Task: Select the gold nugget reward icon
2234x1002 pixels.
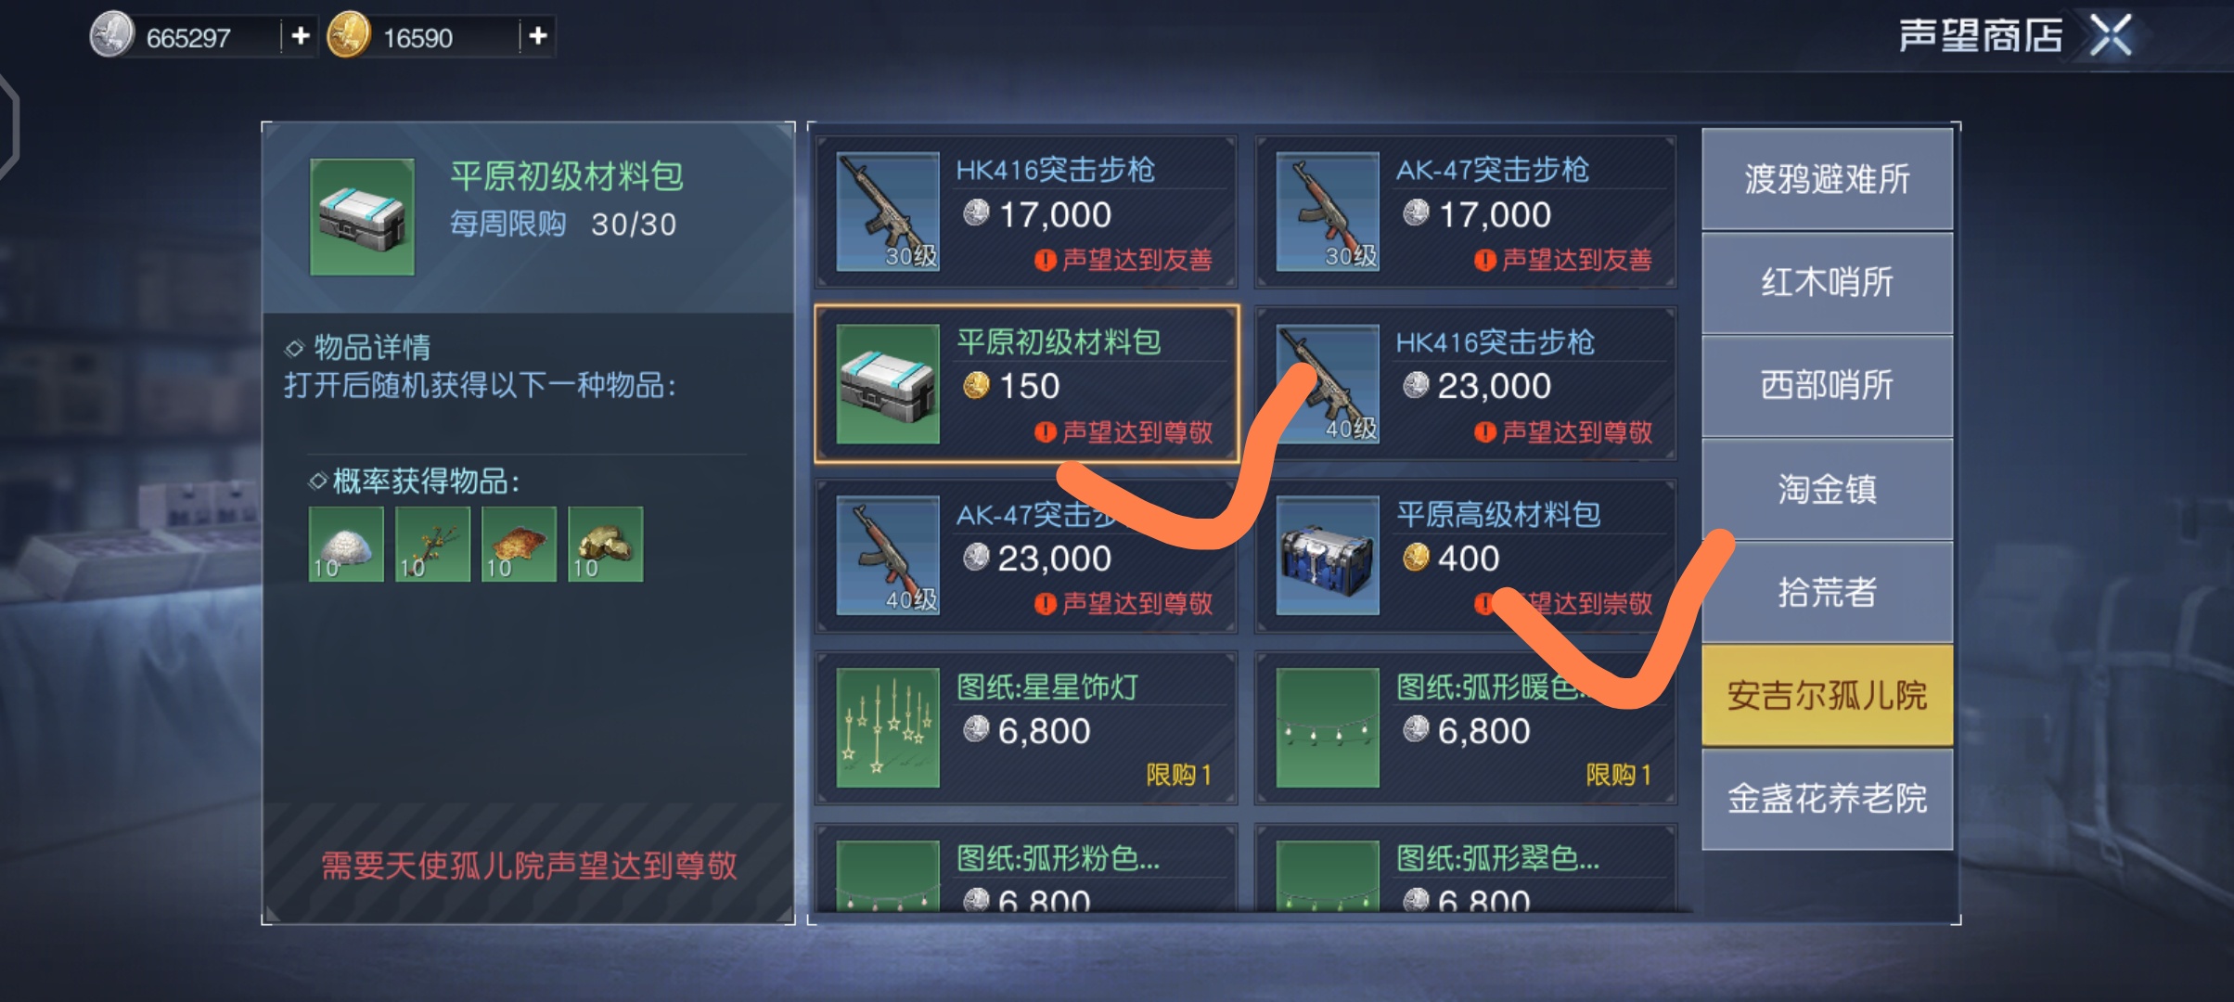Action: pos(605,545)
